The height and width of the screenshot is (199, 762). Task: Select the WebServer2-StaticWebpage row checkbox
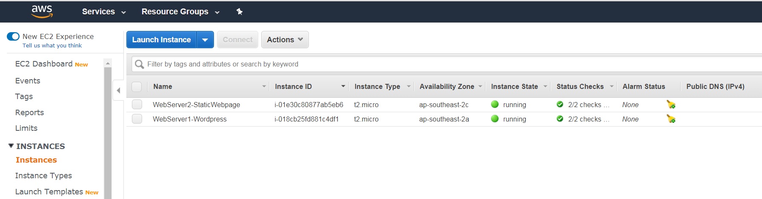[137, 105]
